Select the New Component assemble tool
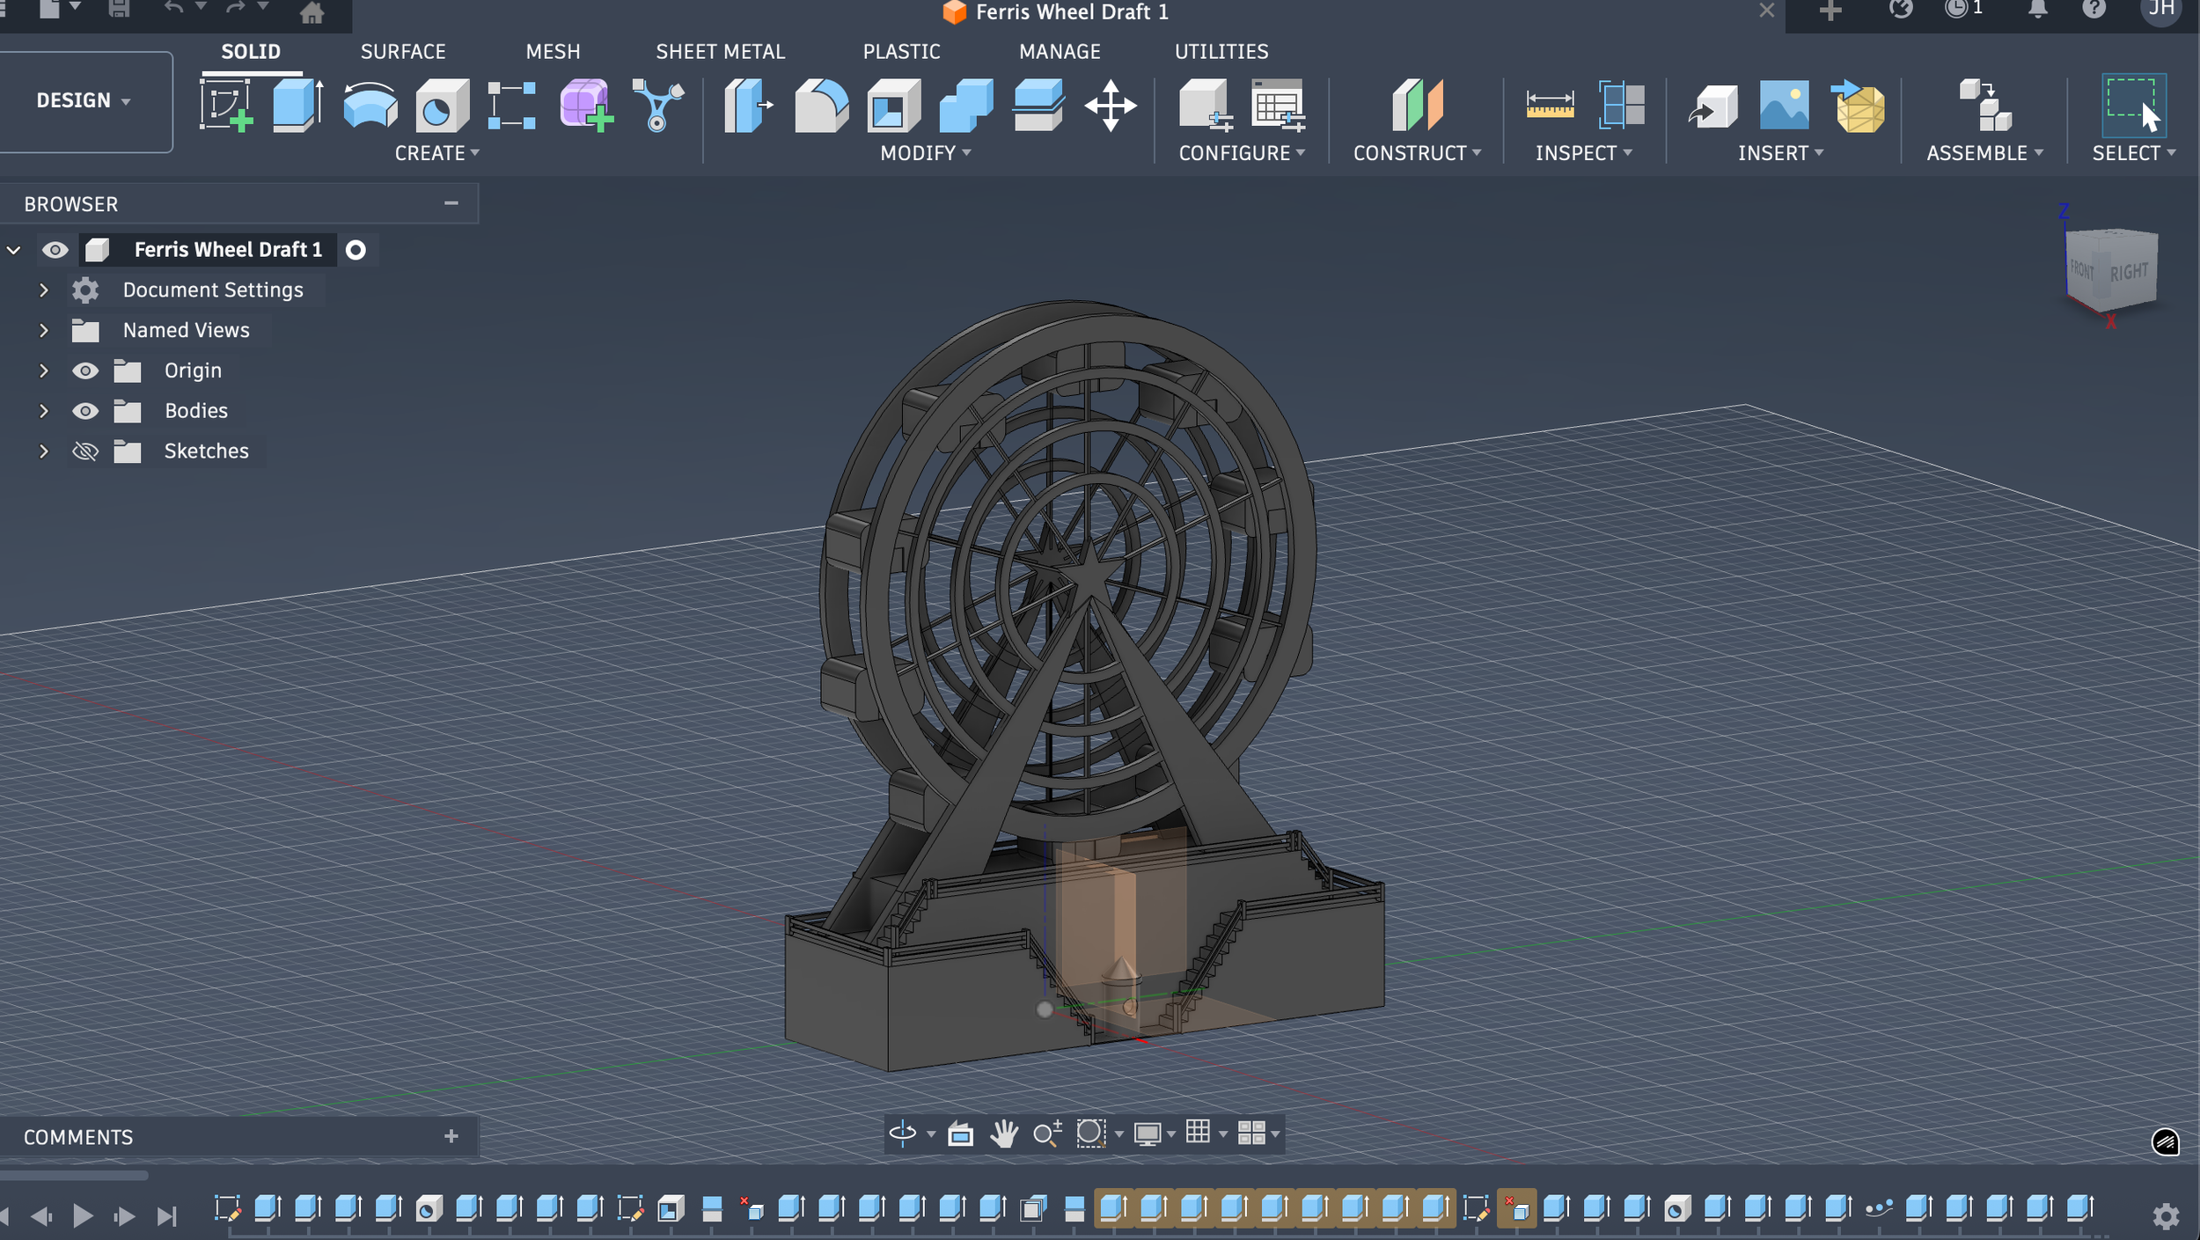This screenshot has height=1240, width=2200. (1984, 106)
